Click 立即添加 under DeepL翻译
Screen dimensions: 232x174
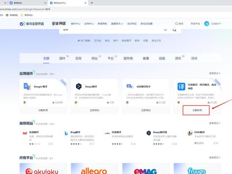pos(95,110)
